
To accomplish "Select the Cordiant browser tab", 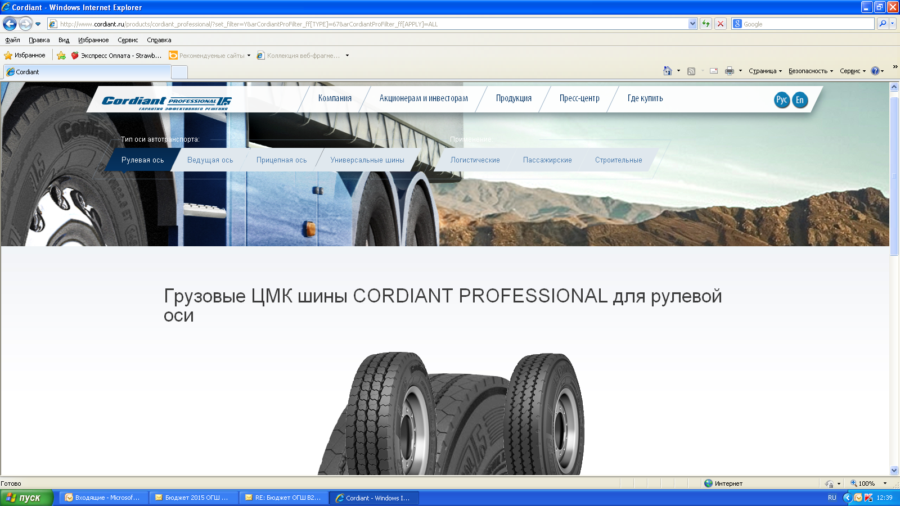I will tap(87, 72).
